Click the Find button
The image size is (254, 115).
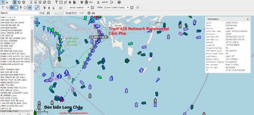42,13
